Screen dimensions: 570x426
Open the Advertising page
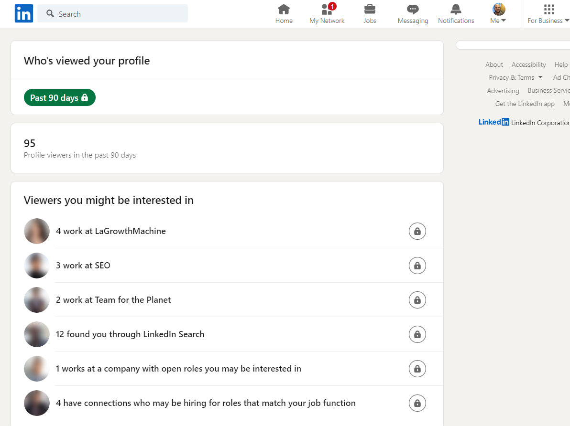[503, 91]
